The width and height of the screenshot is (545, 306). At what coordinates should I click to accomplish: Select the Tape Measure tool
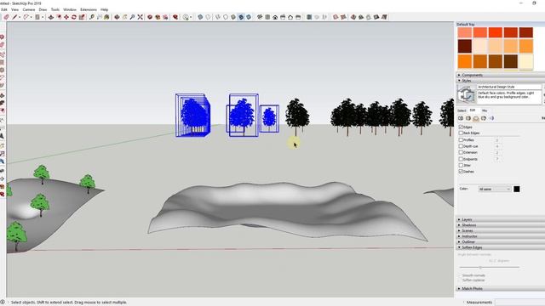pyautogui.click(x=92, y=17)
